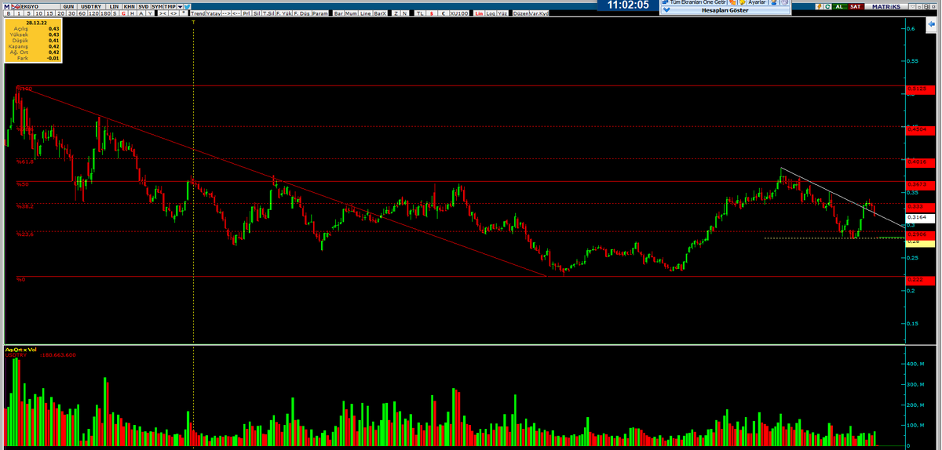Open the GUN period selector
942x450 pixels.
pyautogui.click(x=68, y=6)
